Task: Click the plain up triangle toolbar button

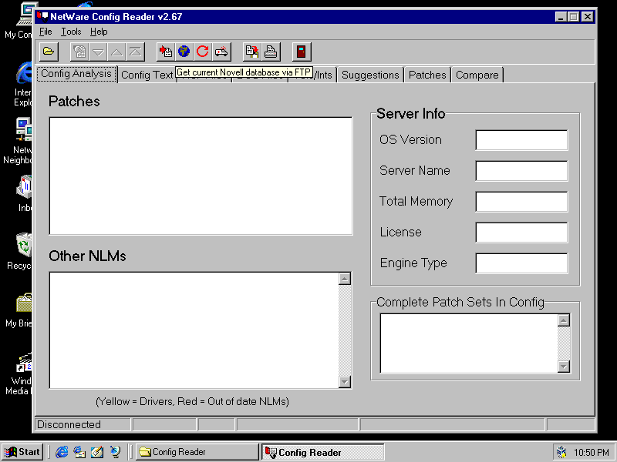Action: click(116, 52)
